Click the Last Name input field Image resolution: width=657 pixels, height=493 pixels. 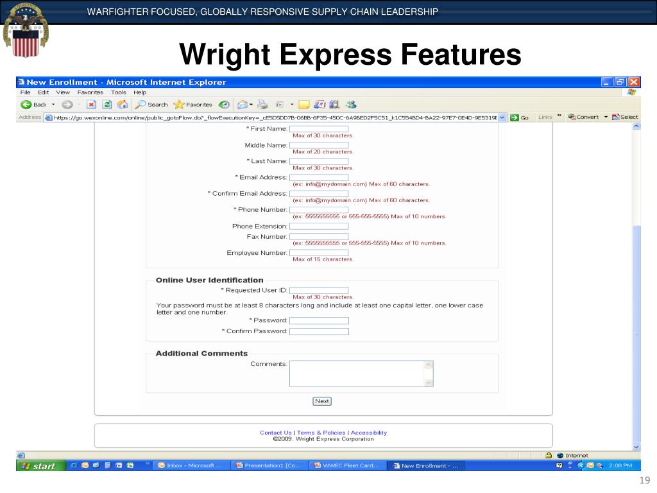coord(319,161)
